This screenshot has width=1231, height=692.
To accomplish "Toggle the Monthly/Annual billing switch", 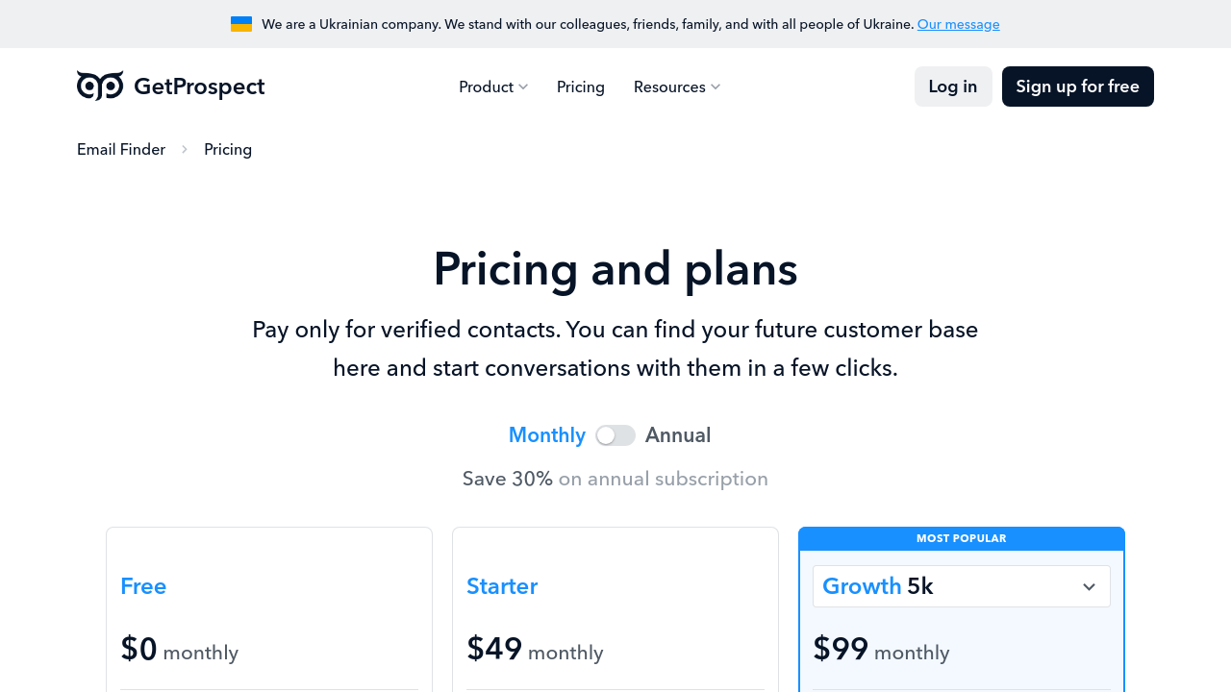I will (615, 435).
